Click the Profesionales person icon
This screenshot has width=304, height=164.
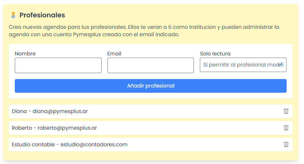point(13,15)
